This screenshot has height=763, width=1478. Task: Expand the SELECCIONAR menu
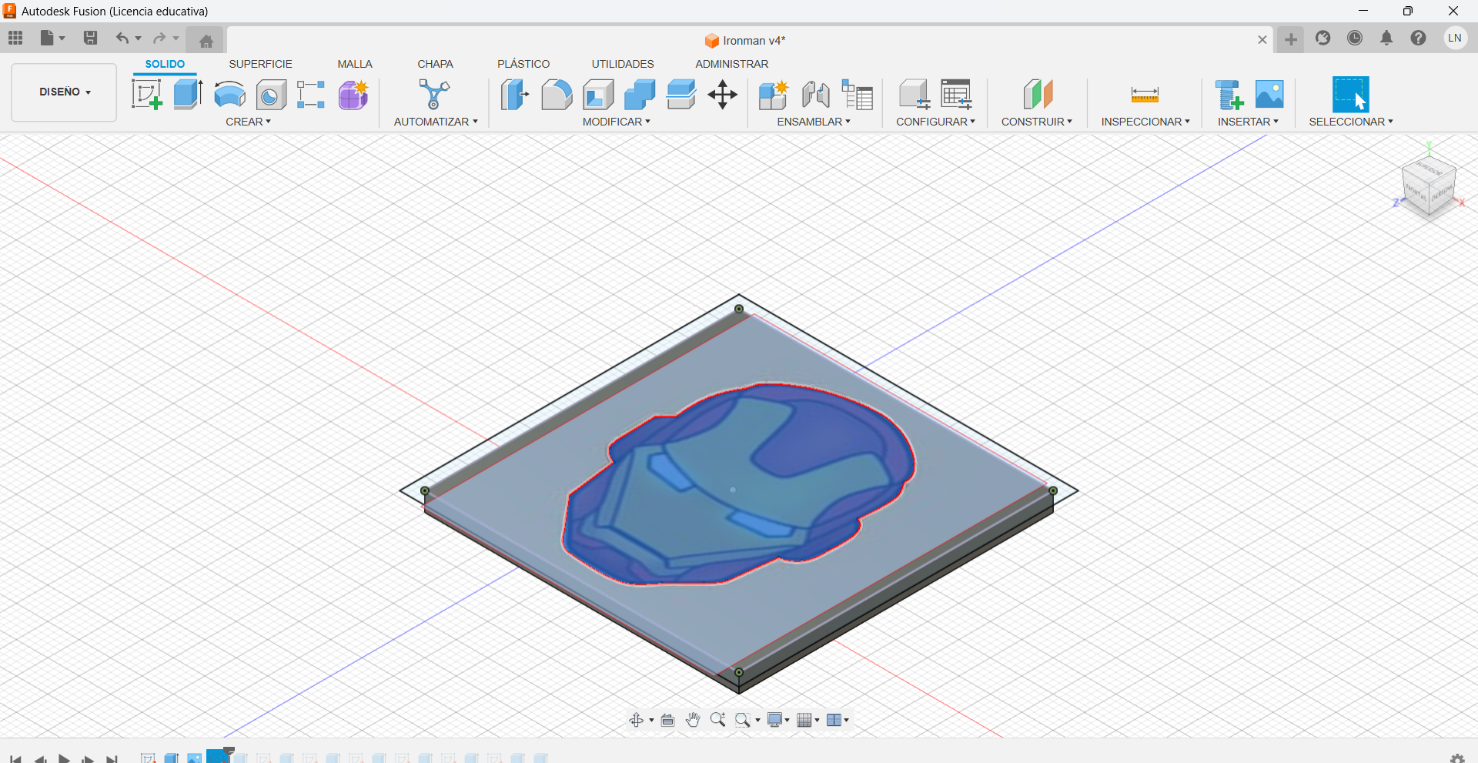(1351, 122)
